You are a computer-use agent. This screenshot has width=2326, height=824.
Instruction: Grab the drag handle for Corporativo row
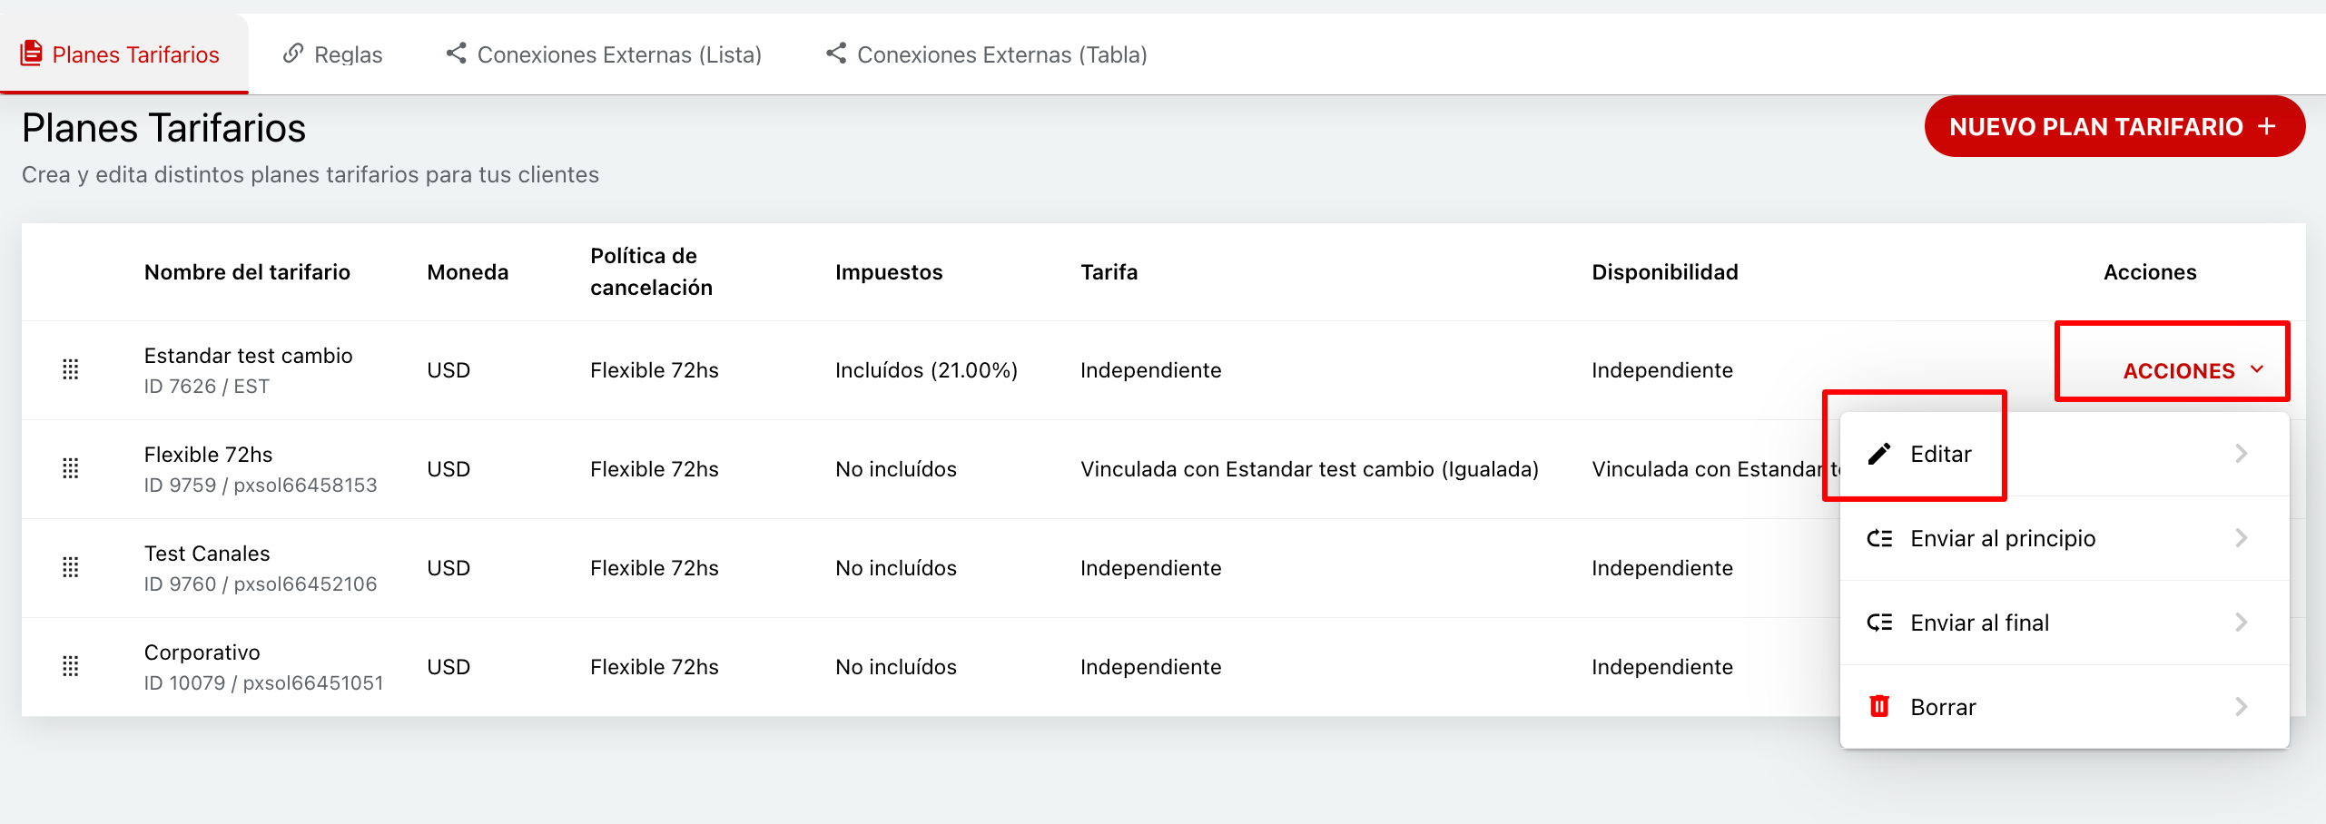tap(71, 666)
